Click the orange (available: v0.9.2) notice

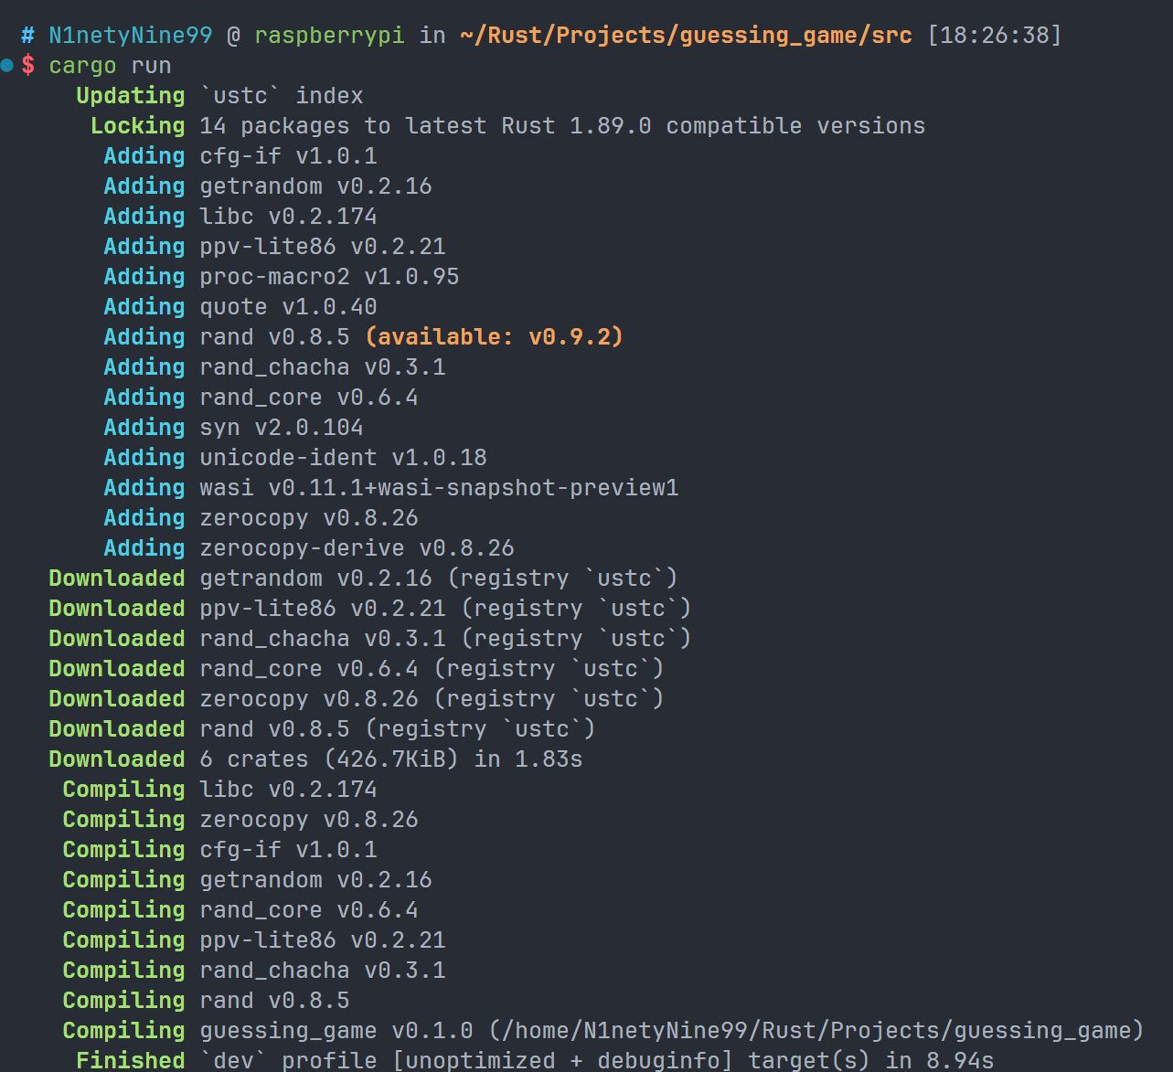coord(494,337)
